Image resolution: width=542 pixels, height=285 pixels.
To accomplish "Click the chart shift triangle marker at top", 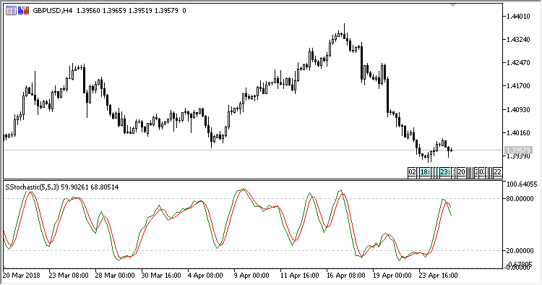I will (452, 6).
